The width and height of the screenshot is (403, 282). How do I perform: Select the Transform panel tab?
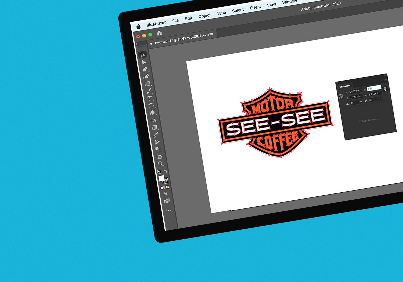345,86
